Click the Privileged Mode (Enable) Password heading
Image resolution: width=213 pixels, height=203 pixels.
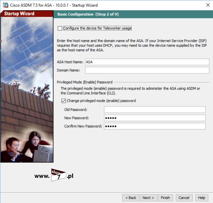tap(85, 82)
